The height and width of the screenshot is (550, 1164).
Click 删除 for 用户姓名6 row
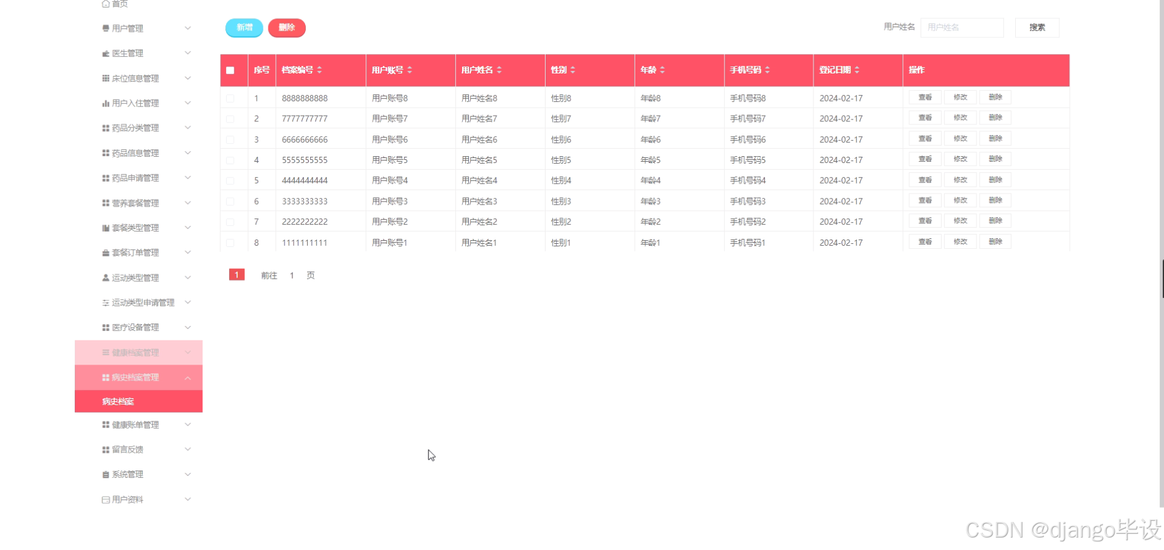(x=995, y=138)
